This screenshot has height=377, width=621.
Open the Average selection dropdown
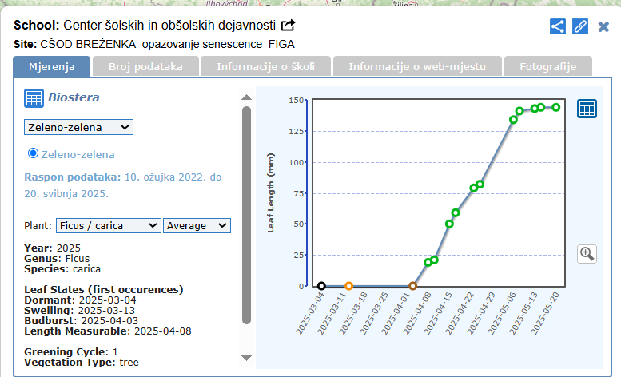tap(197, 226)
